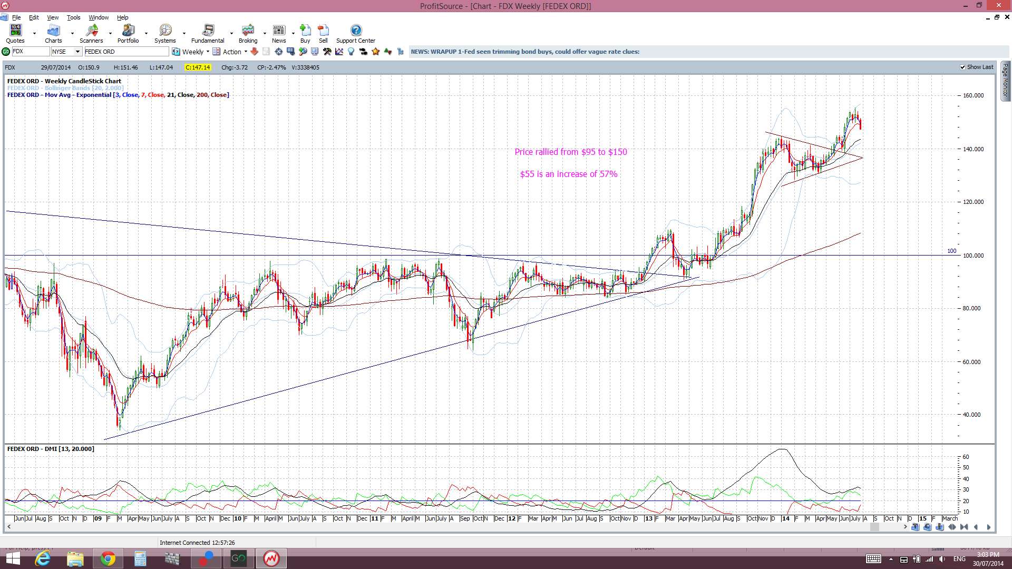This screenshot has width=1012, height=569.
Task: Expand the Scanners dropdown arrow
Action: (110, 33)
